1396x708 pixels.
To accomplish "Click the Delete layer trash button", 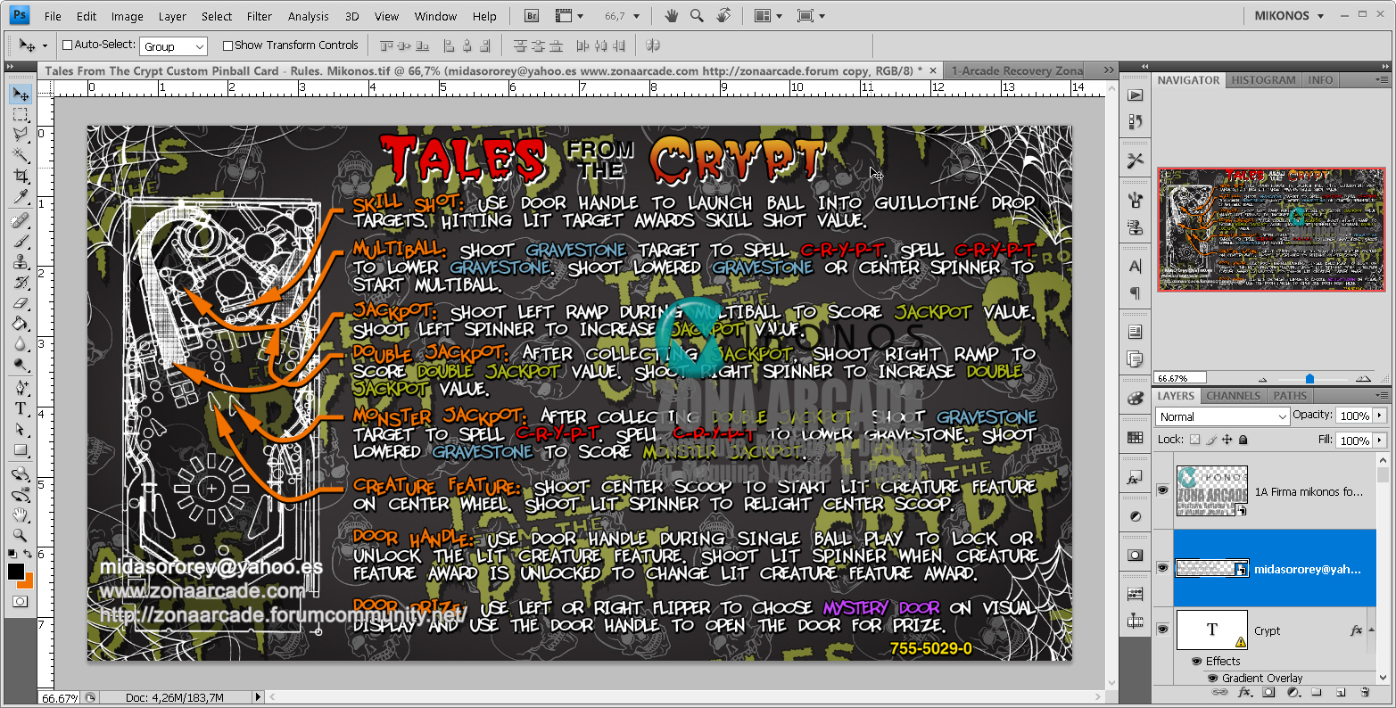I will (x=1365, y=691).
